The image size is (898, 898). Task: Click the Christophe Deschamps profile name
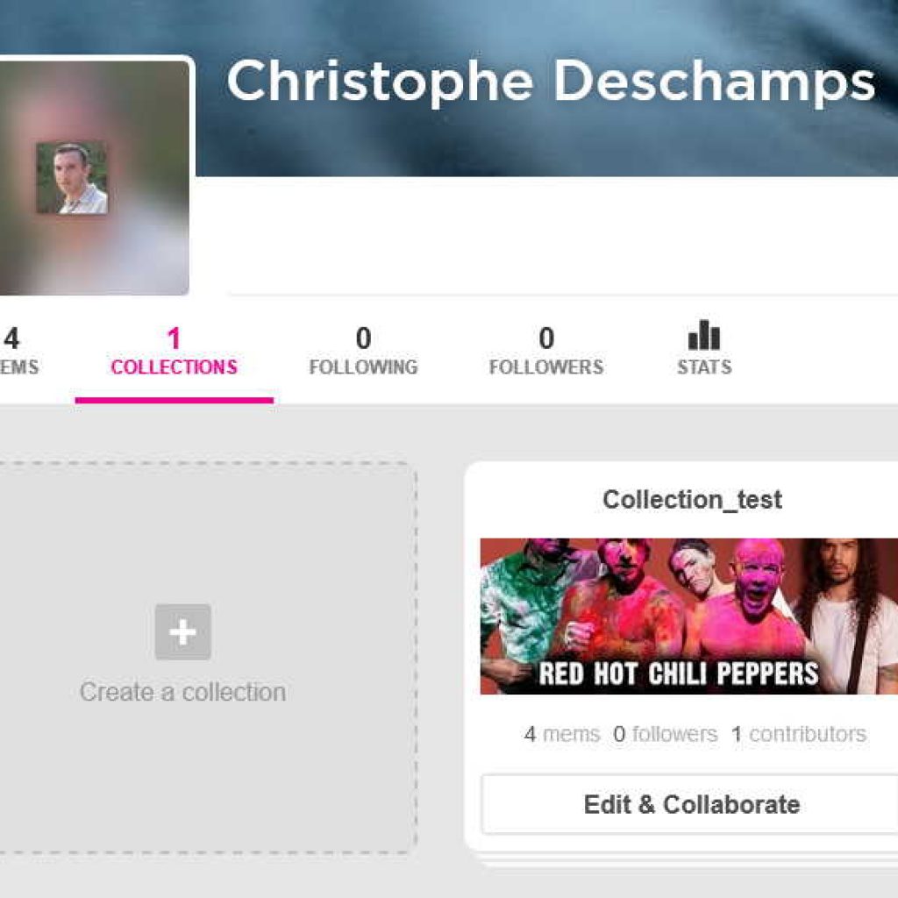click(x=551, y=82)
